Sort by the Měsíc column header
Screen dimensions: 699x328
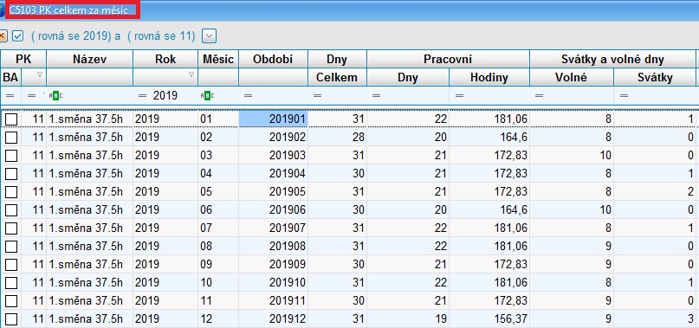click(218, 59)
